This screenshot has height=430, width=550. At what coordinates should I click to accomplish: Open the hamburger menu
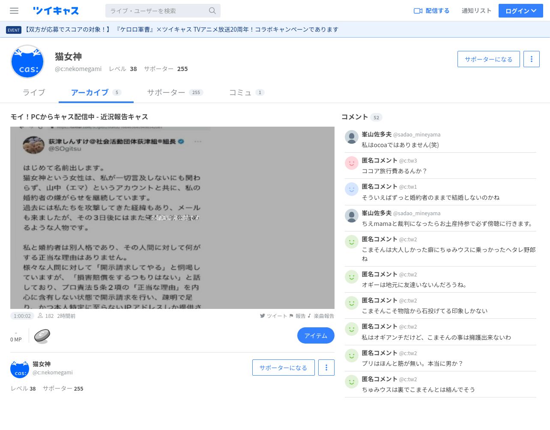(x=14, y=11)
